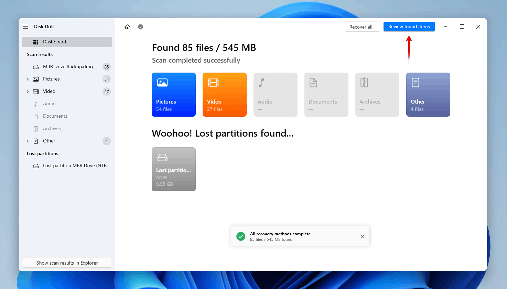Click the 85 count badge
This screenshot has height=289, width=507.
click(107, 67)
